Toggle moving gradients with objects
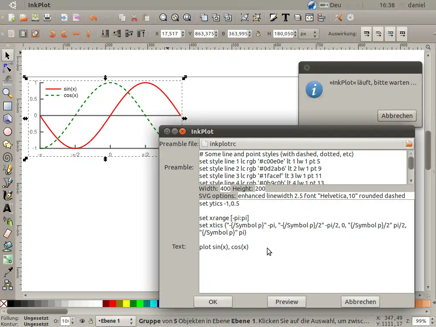This screenshot has height=327, width=436. pyautogui.click(x=390, y=34)
